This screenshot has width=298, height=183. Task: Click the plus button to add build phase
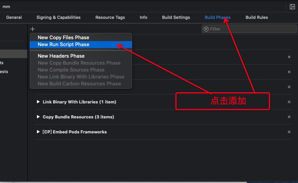(x=33, y=29)
